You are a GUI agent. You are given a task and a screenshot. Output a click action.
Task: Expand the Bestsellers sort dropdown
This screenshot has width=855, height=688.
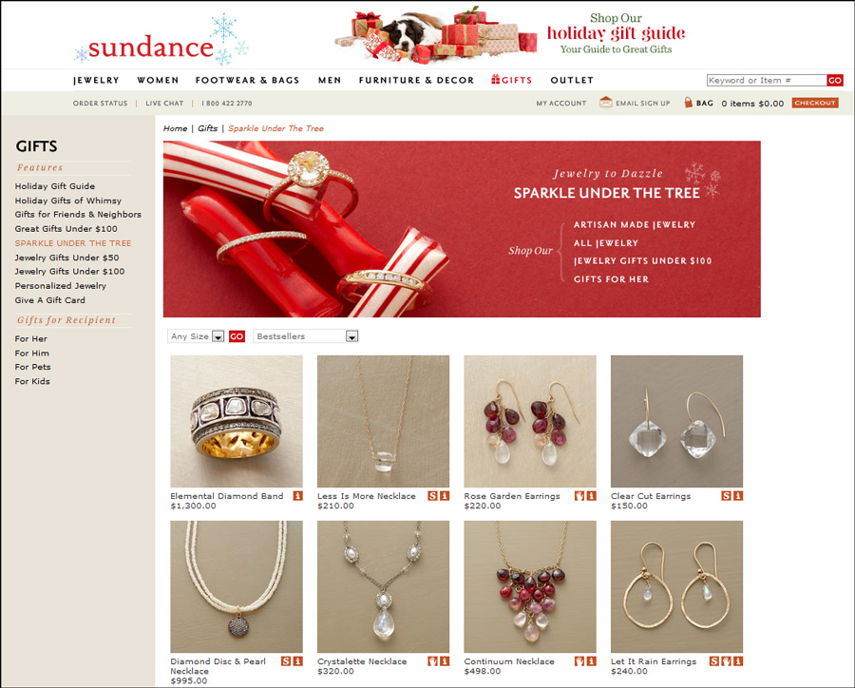click(x=306, y=336)
